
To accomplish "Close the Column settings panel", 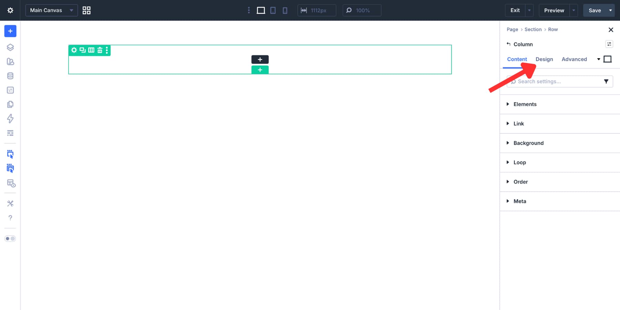I will (x=611, y=30).
